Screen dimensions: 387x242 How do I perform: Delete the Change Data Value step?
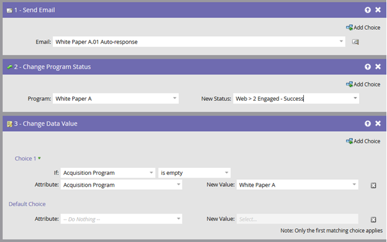click(x=378, y=123)
